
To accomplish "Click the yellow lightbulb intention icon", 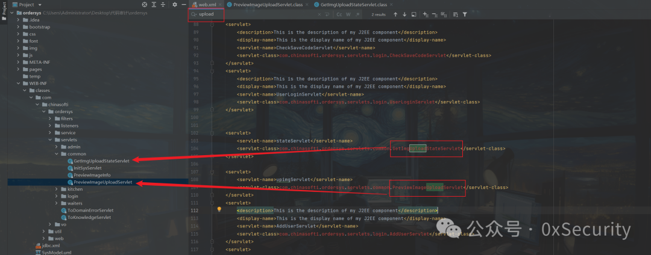I will [219, 210].
